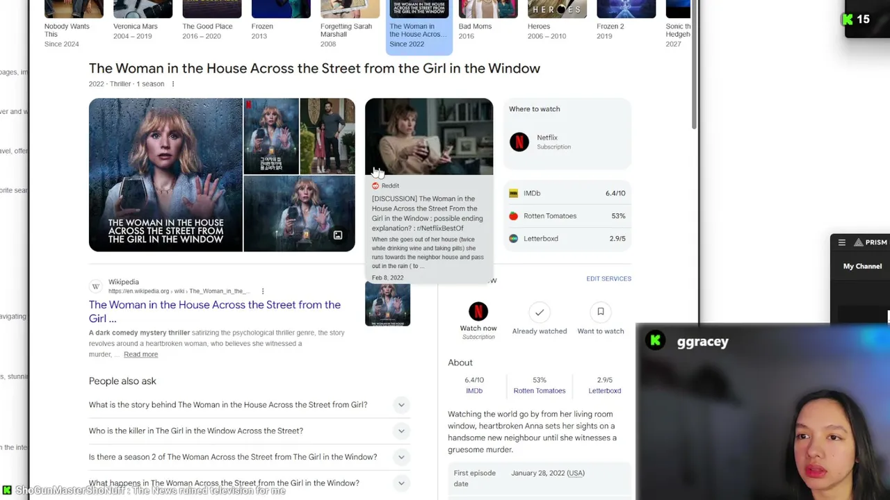This screenshot has height=500, width=890.
Task: Open the large show poster image
Action: tap(165, 175)
